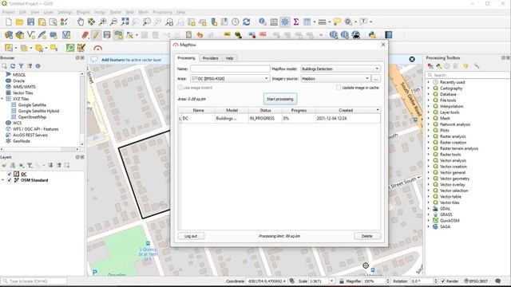
Task: Click the Log out button
Action: (191, 236)
